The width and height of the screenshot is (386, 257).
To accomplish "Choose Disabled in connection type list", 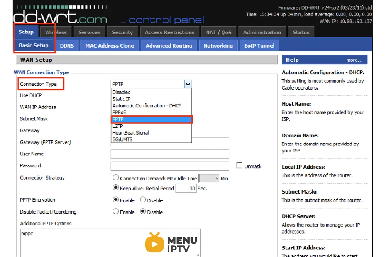I will (x=151, y=92).
